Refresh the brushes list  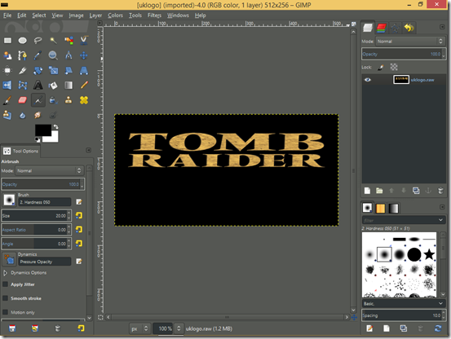click(438, 328)
